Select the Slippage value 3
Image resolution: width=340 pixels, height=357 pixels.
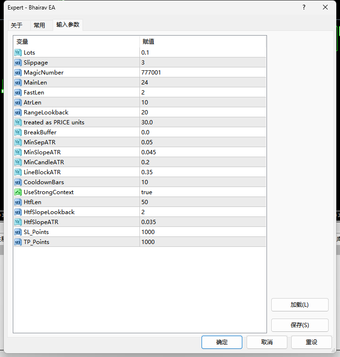pyautogui.click(x=203, y=63)
